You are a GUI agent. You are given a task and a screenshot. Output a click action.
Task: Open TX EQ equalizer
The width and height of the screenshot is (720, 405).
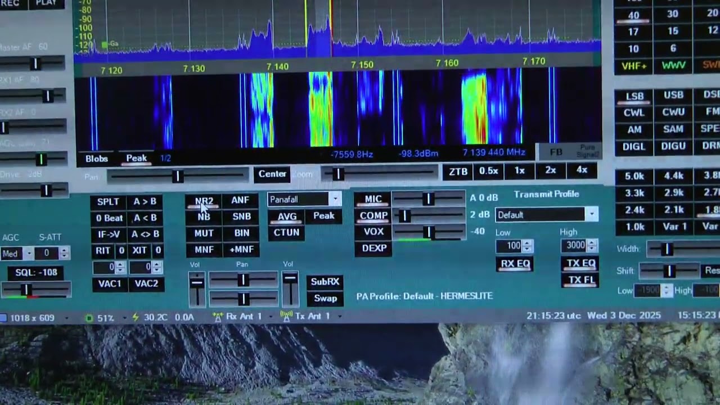pos(580,263)
